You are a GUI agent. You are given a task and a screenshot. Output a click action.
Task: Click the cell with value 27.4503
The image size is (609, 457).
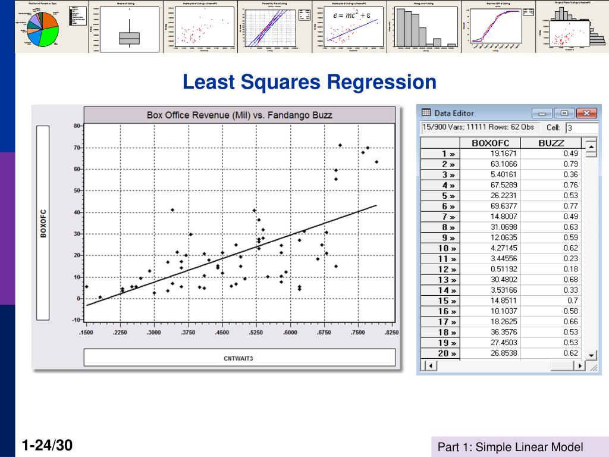pos(490,342)
